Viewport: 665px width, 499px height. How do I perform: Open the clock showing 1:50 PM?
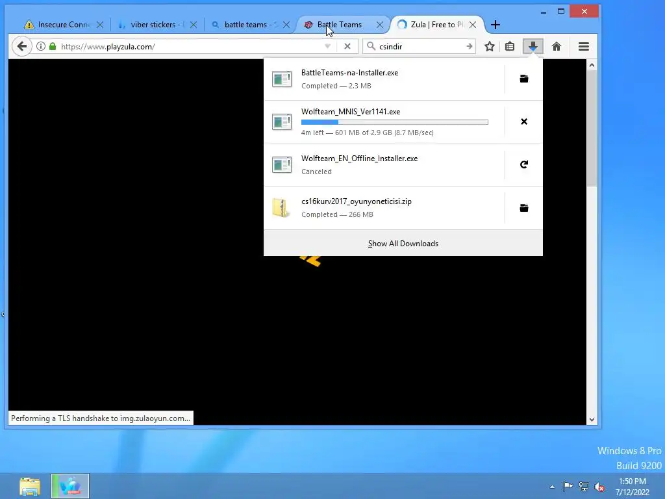click(633, 487)
